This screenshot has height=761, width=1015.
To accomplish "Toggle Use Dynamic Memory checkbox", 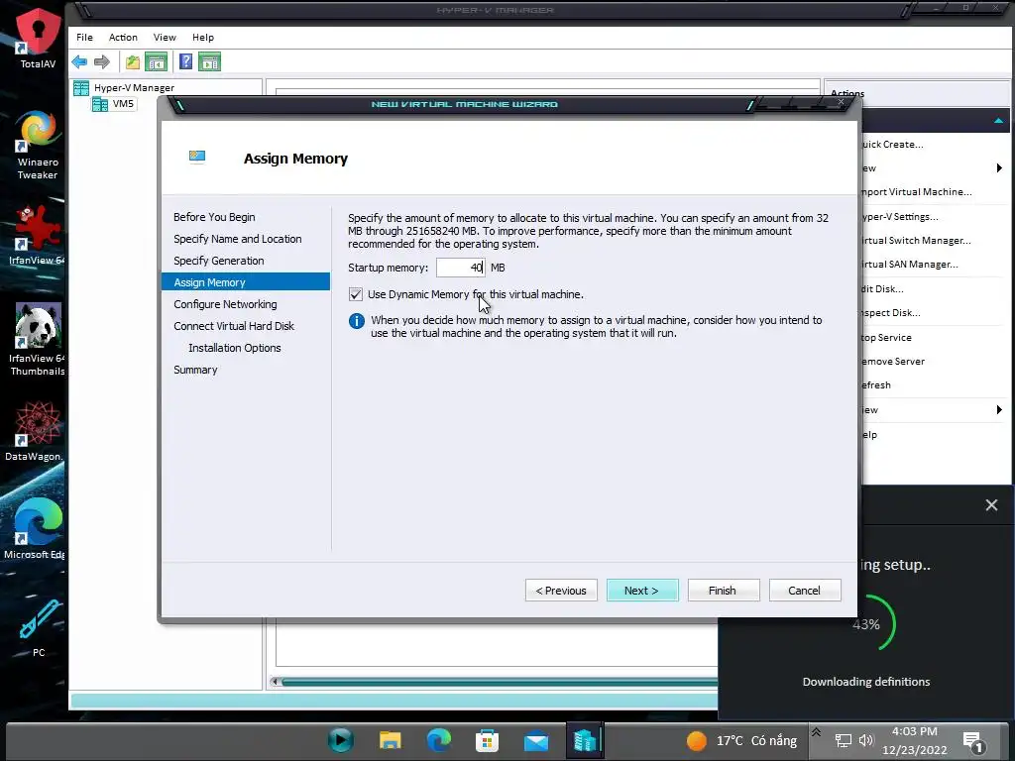I will click(356, 294).
